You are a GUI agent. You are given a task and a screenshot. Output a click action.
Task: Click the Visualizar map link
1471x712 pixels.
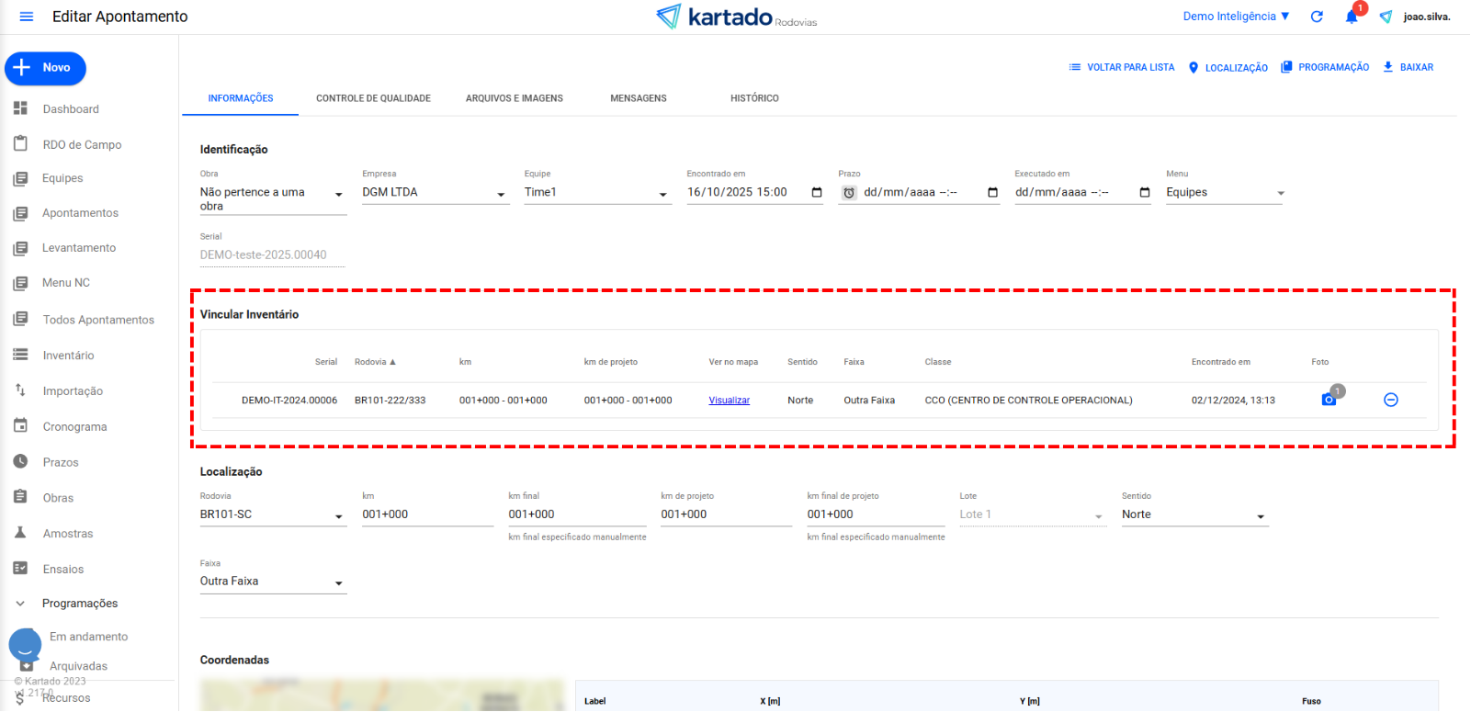729,401
